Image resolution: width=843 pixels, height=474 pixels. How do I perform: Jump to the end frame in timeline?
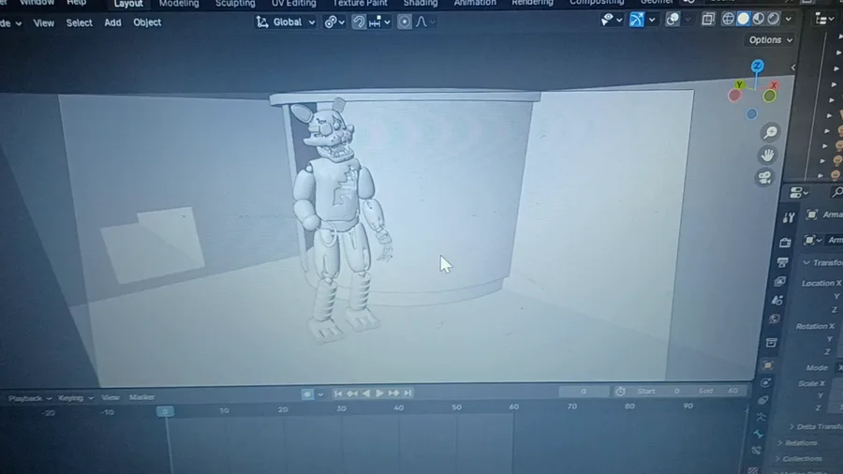(408, 393)
